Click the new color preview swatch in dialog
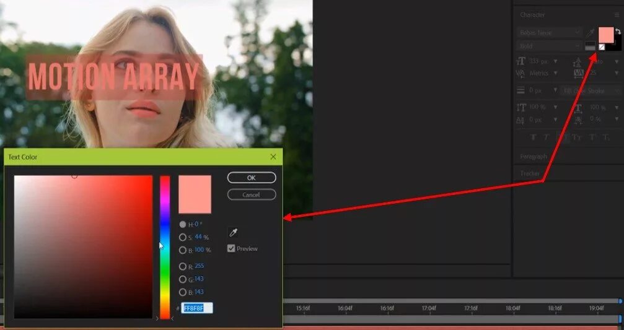 click(x=195, y=194)
